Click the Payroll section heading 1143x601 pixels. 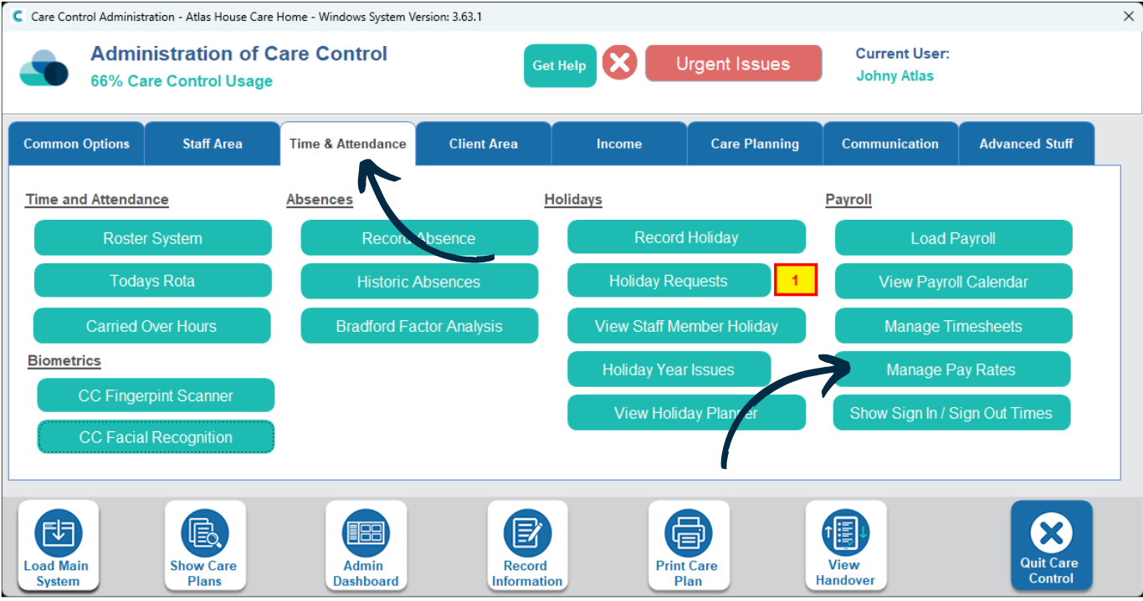(x=848, y=200)
